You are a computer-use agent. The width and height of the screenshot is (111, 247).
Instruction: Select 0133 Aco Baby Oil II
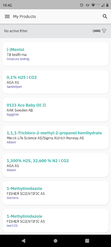(x=55, y=110)
